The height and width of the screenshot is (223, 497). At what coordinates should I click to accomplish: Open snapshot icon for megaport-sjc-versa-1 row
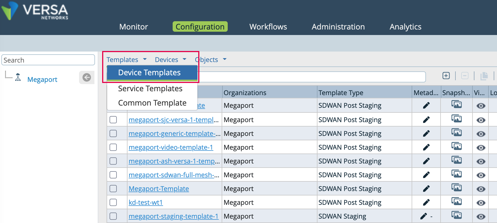click(456, 119)
